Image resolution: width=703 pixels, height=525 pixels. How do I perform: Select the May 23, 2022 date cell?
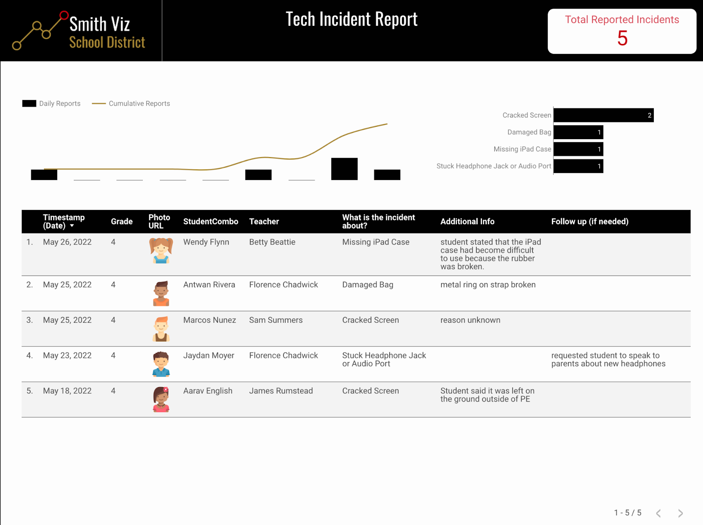67,356
